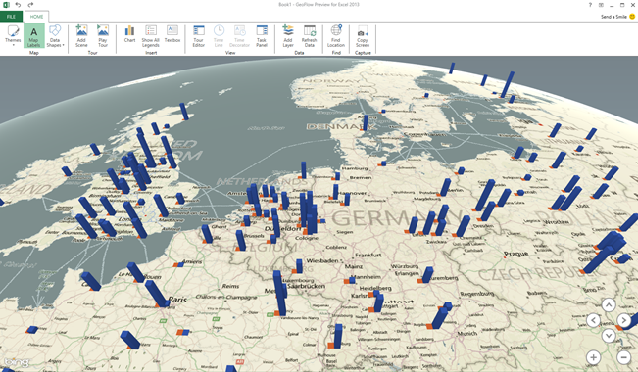Image resolution: width=638 pixels, height=372 pixels.
Task: Insert a Chart from the ribbon
Action: 129,33
